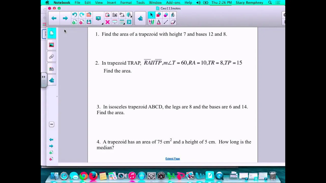Open the View menu

pos(99,3)
